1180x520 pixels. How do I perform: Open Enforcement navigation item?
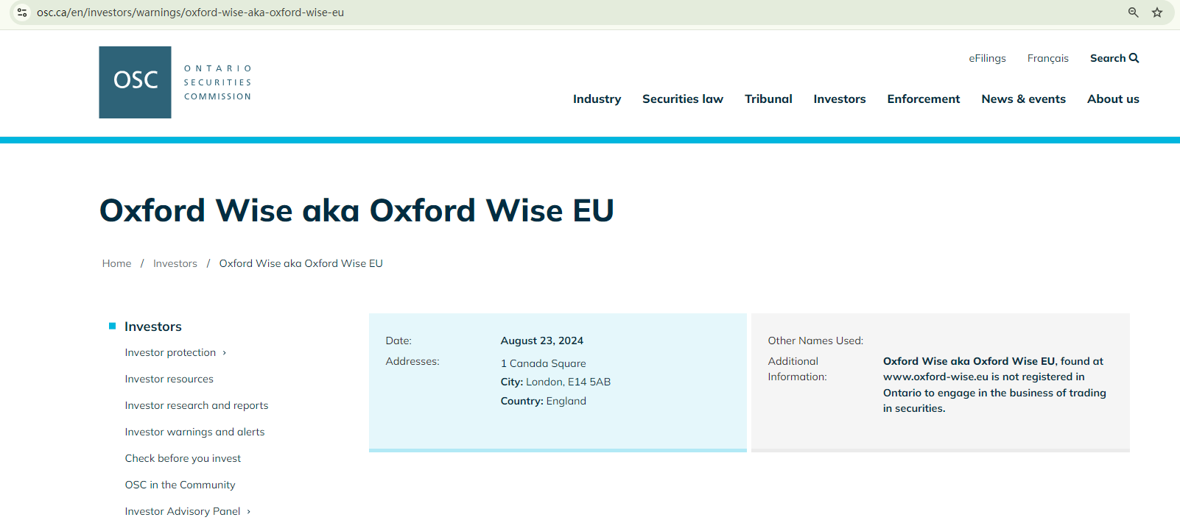tap(924, 99)
